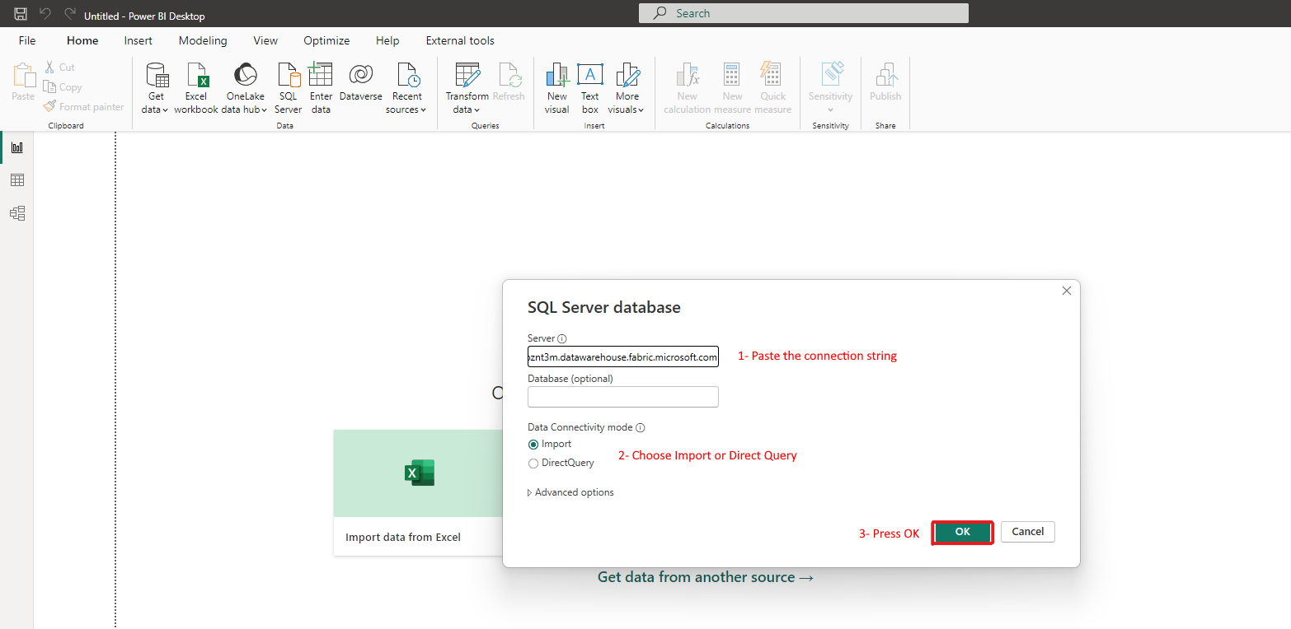
Task: Click the Enter data icon
Action: point(320,86)
